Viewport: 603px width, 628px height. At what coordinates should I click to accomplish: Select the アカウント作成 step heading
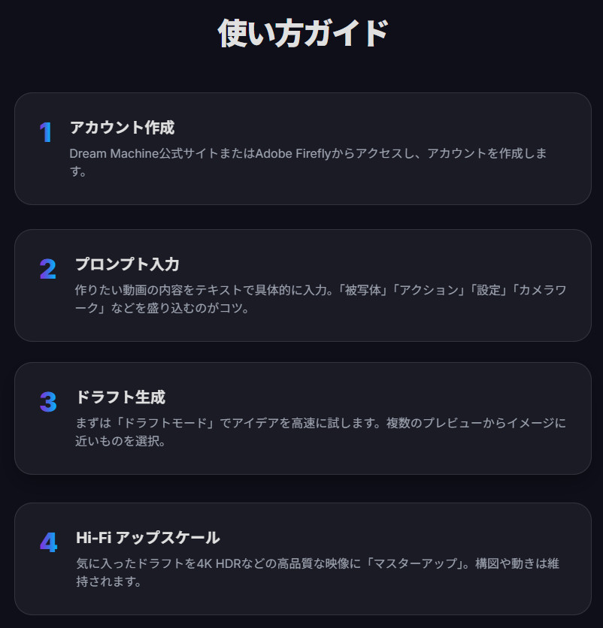tap(122, 128)
